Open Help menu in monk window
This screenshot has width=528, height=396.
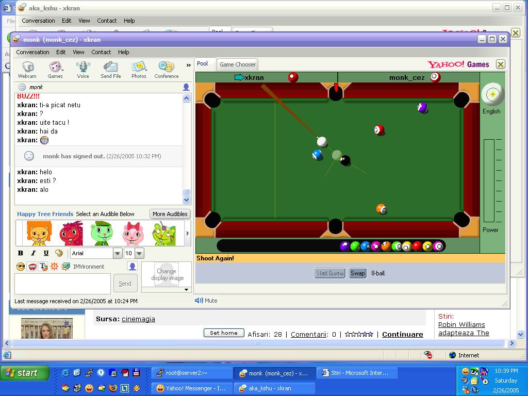pyautogui.click(x=124, y=52)
